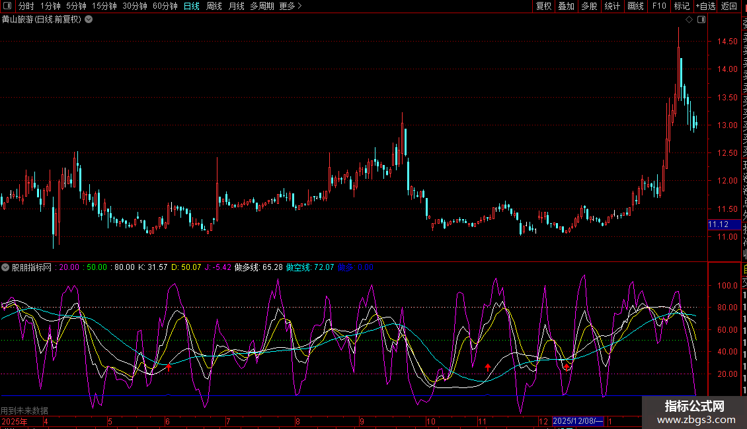Switch to the 周线 weekly chart tab
Screen dimensions: 747x429
click(x=214, y=6)
